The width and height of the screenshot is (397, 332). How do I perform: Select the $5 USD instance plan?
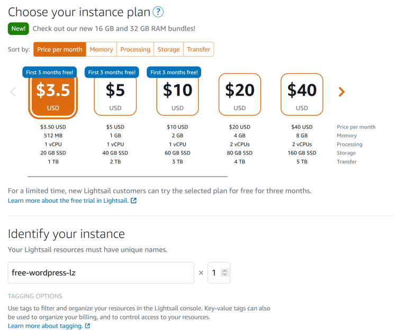pyautogui.click(x=115, y=95)
